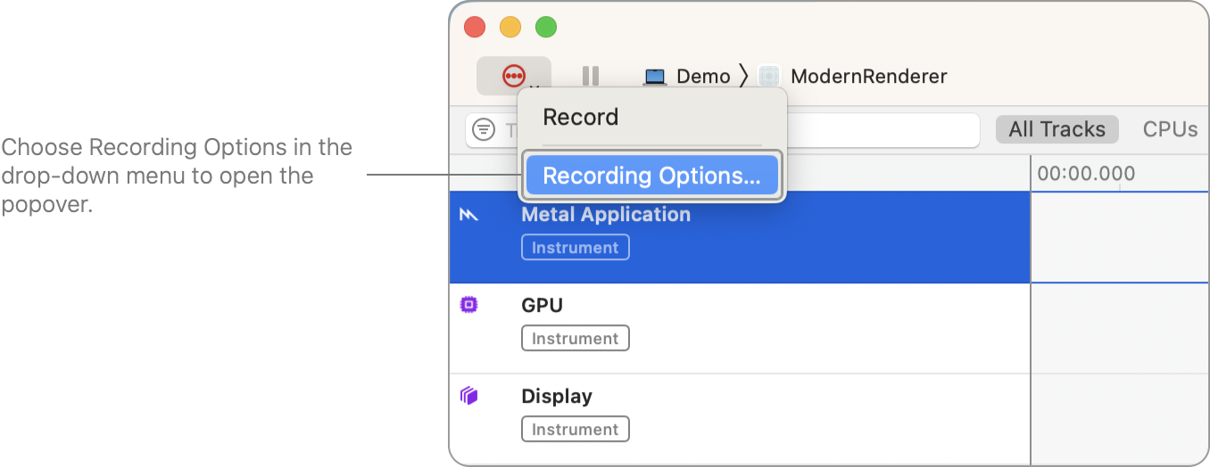Click the purple GPU chip icon

click(468, 306)
